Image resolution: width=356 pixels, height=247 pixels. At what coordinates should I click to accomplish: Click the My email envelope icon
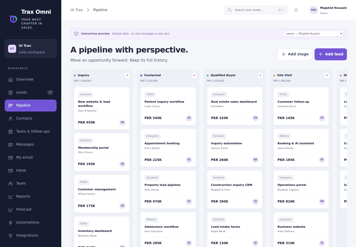click(x=11, y=158)
